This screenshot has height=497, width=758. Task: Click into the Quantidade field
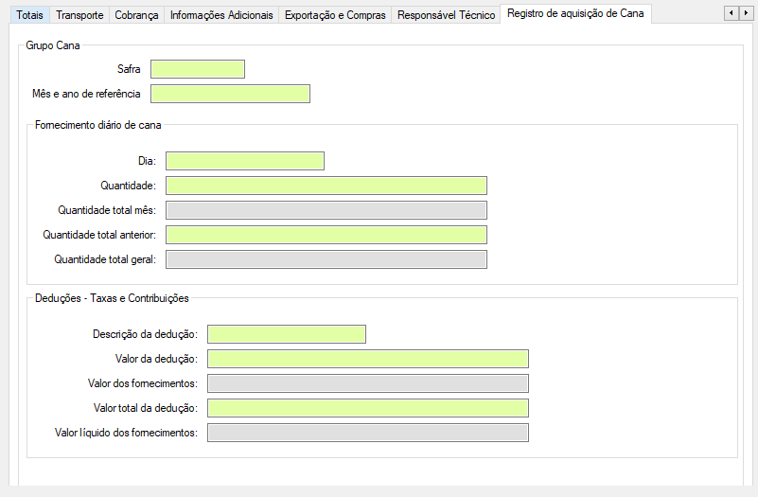[x=326, y=186]
